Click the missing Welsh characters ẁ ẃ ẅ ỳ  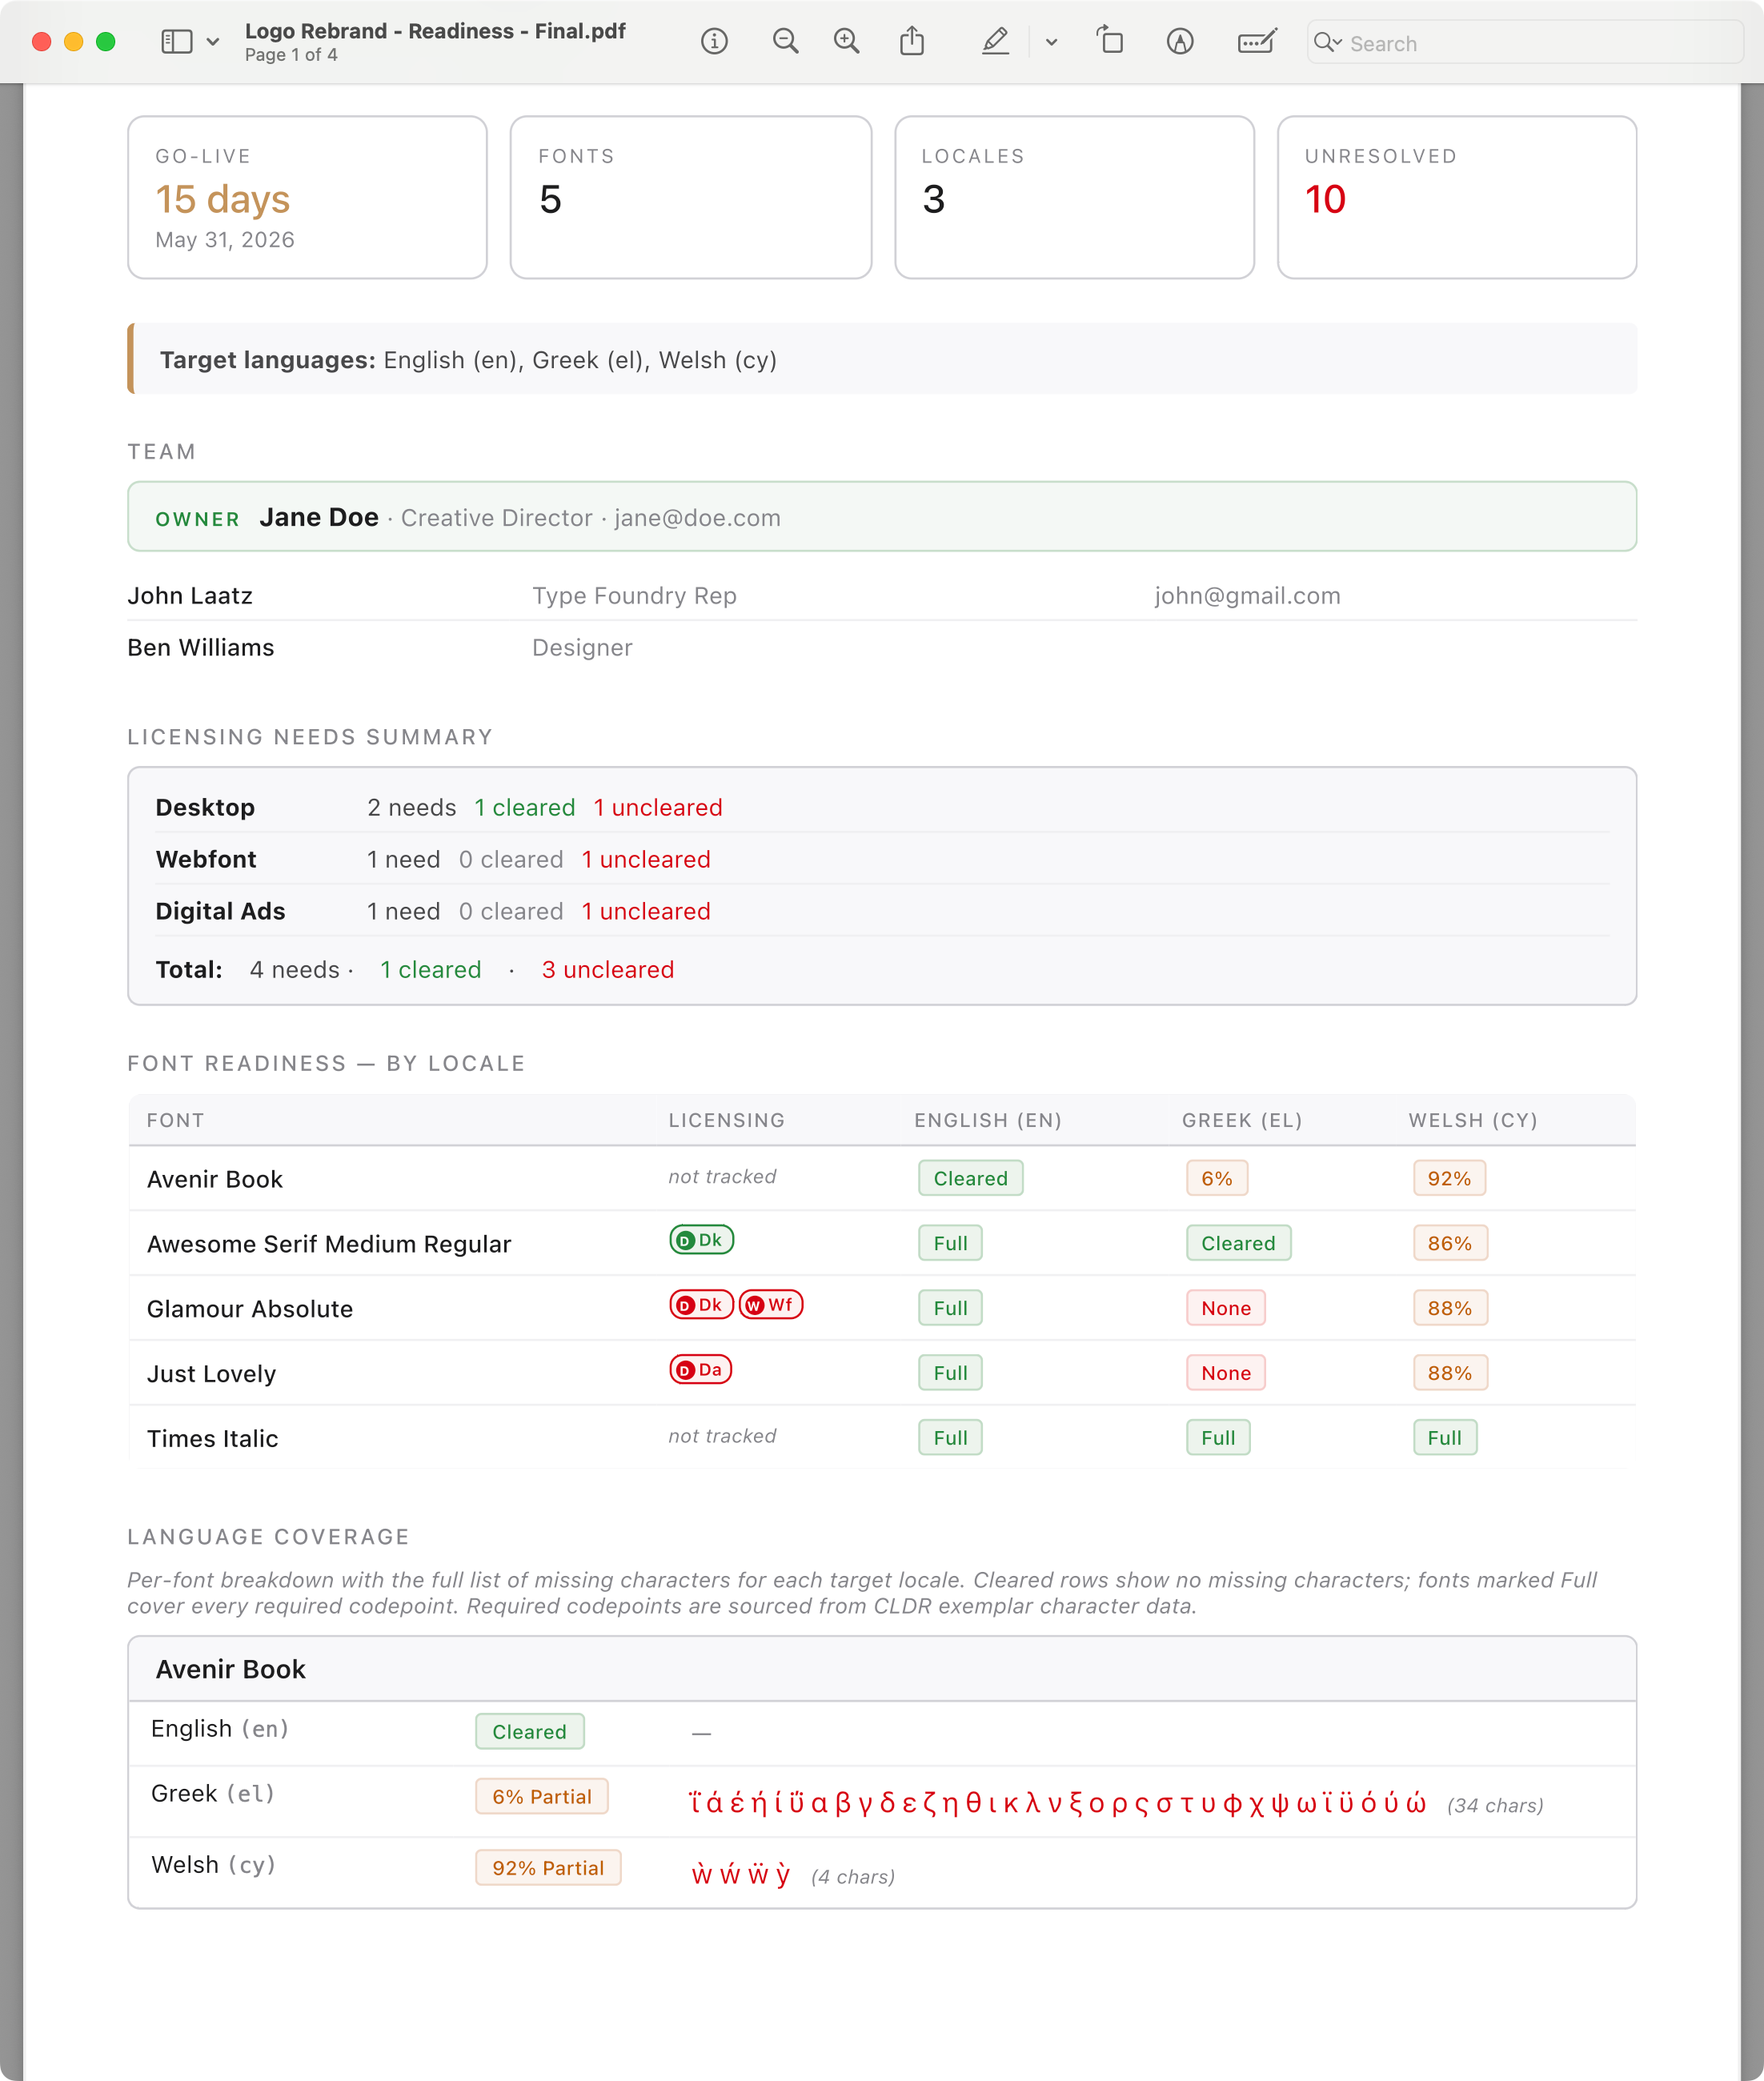(741, 1874)
